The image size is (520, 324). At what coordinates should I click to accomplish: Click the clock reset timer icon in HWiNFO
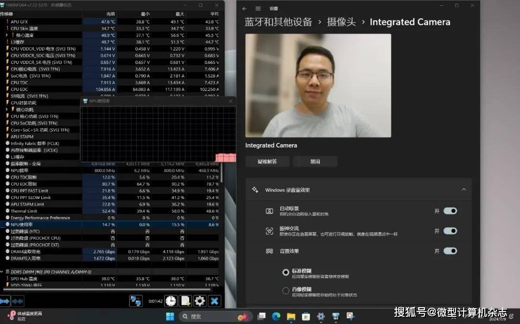[x=171, y=301]
